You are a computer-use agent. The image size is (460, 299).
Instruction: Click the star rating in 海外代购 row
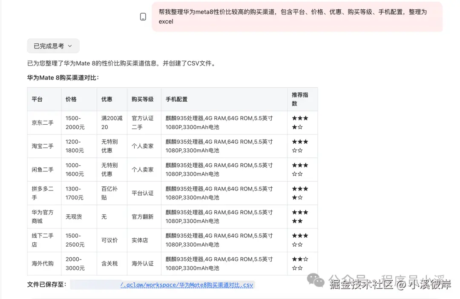[302, 264]
